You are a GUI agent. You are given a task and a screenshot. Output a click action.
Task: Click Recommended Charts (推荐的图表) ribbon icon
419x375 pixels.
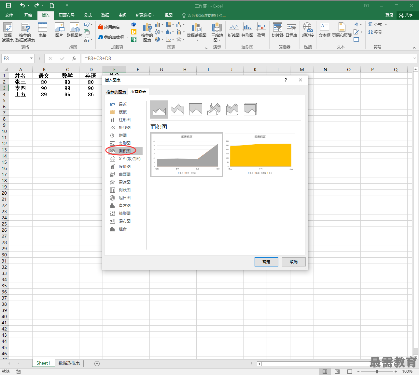(x=147, y=32)
